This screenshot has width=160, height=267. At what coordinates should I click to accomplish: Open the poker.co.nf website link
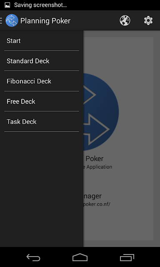click(97, 204)
